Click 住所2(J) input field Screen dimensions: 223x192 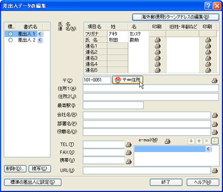(151, 97)
